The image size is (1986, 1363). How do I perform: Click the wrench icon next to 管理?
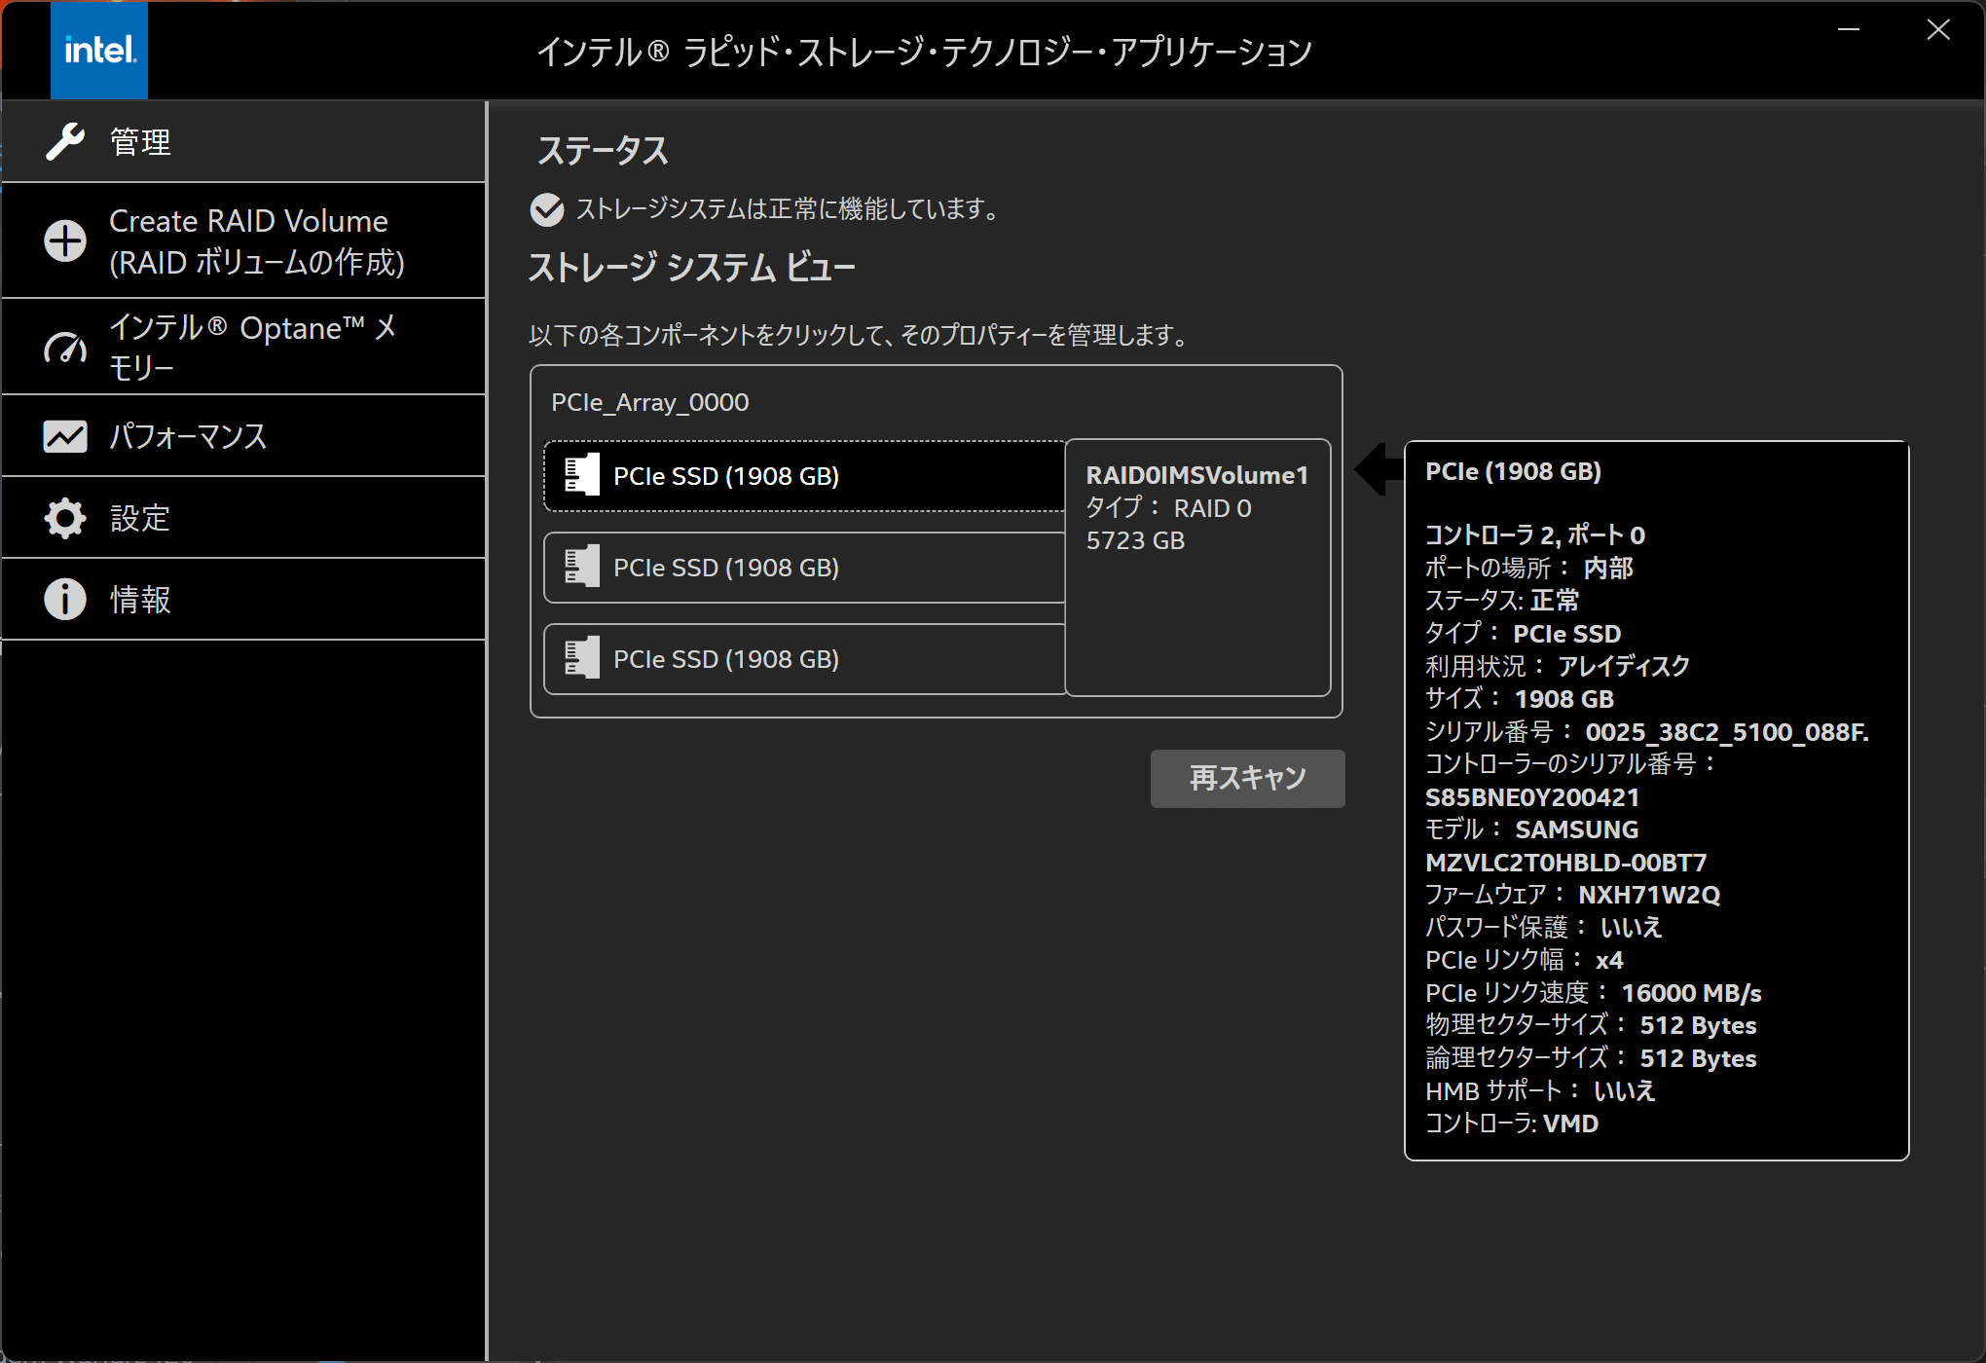pos(65,142)
